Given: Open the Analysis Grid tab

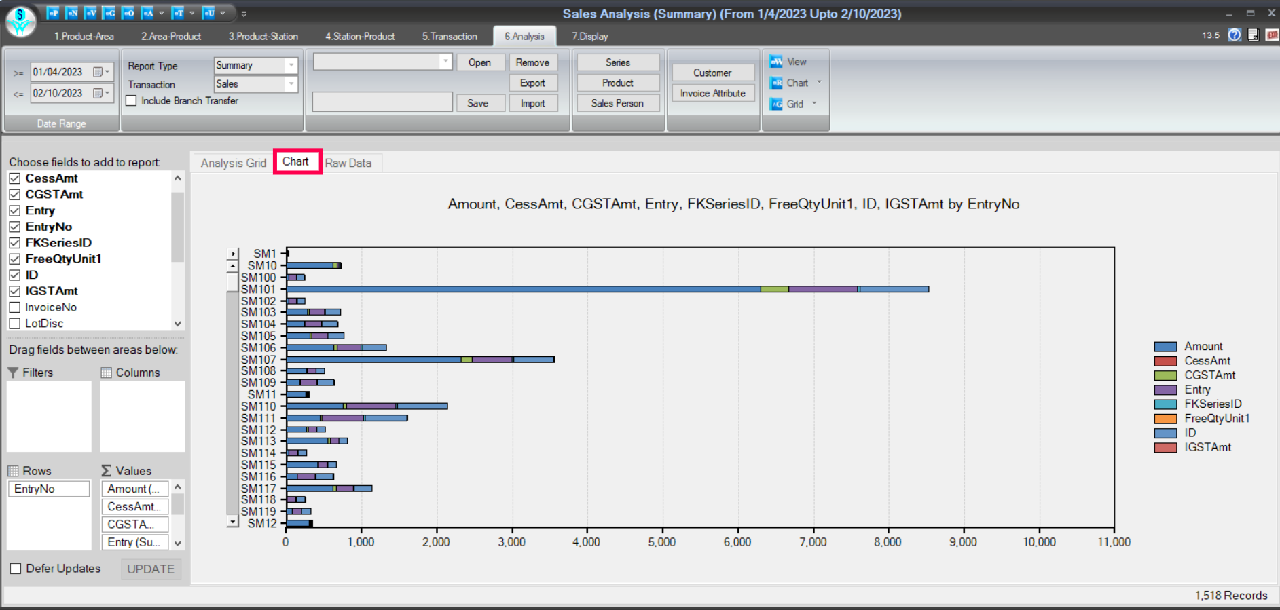Looking at the screenshot, I should 234,163.
